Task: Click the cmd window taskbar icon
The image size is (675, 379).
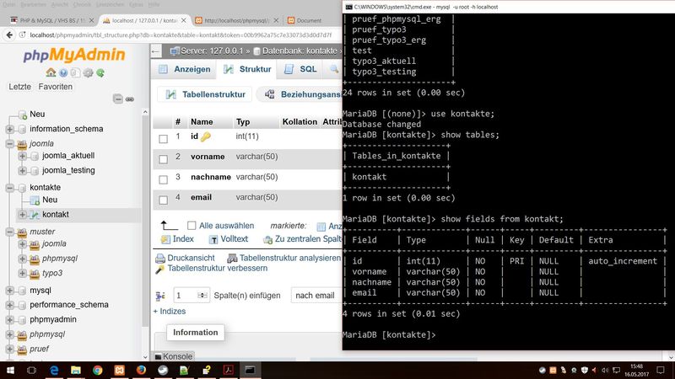Action: 250,370
